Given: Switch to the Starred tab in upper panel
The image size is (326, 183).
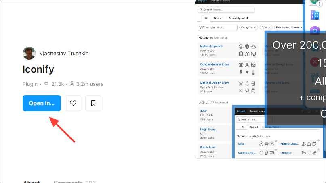Looking at the screenshot, I should point(218,19).
